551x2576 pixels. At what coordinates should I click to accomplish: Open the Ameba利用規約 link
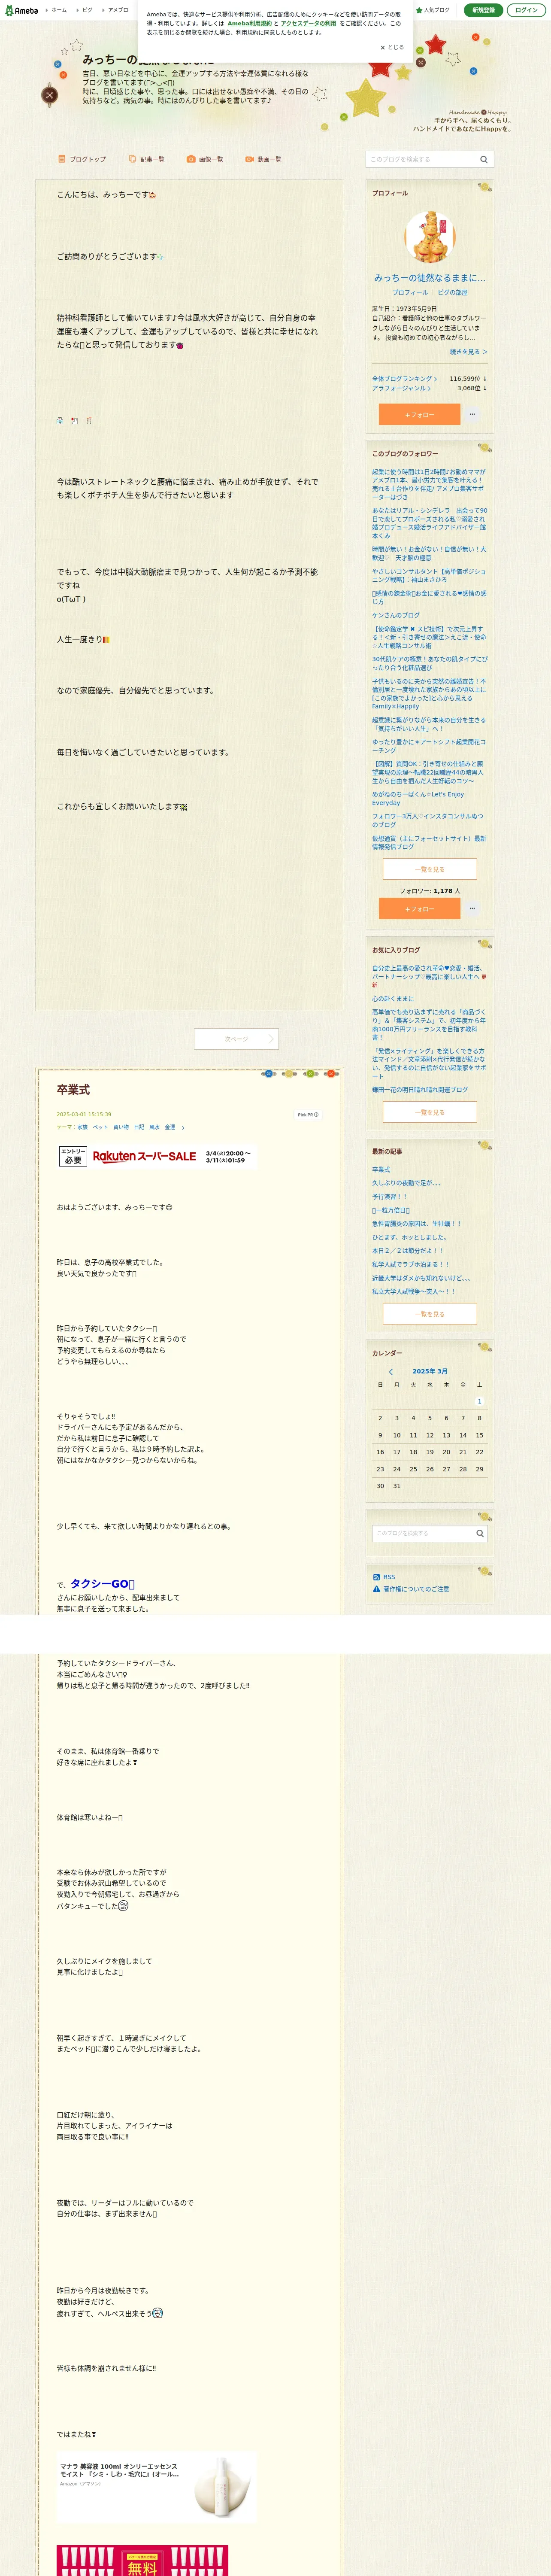tap(249, 23)
